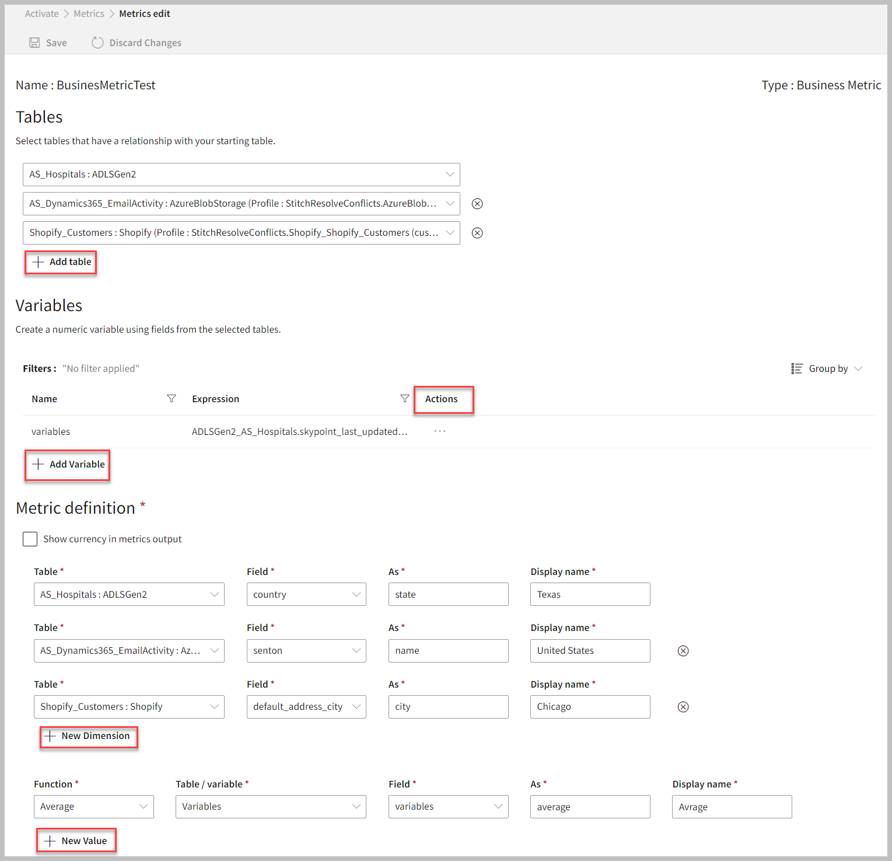
Task: Edit the As field containing state
Action: pos(449,594)
